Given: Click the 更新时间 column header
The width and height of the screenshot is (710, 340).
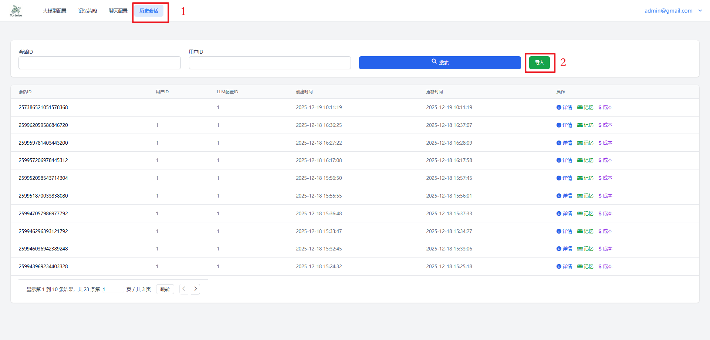Looking at the screenshot, I should coord(434,92).
